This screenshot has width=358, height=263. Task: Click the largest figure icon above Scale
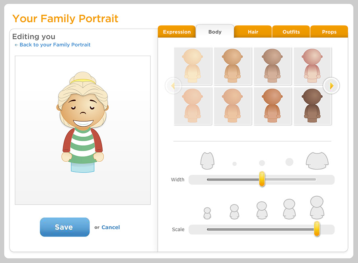pos(317,207)
